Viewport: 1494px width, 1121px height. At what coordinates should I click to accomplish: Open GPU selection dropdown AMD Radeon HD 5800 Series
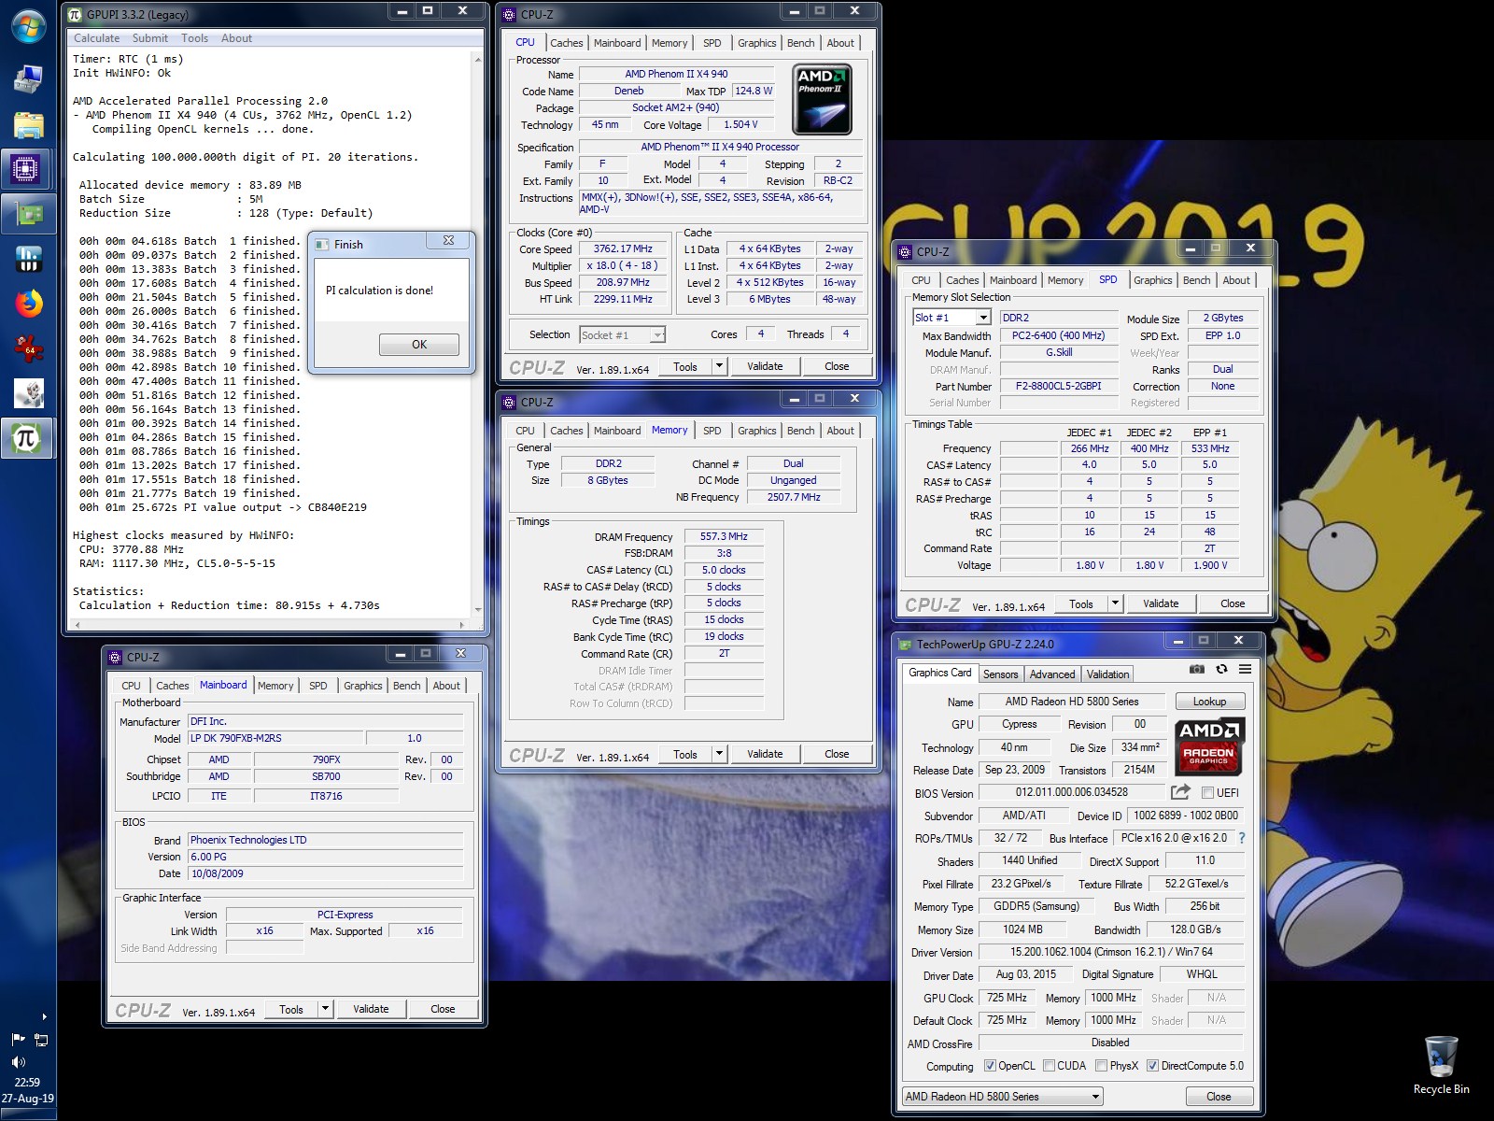1003,1097
